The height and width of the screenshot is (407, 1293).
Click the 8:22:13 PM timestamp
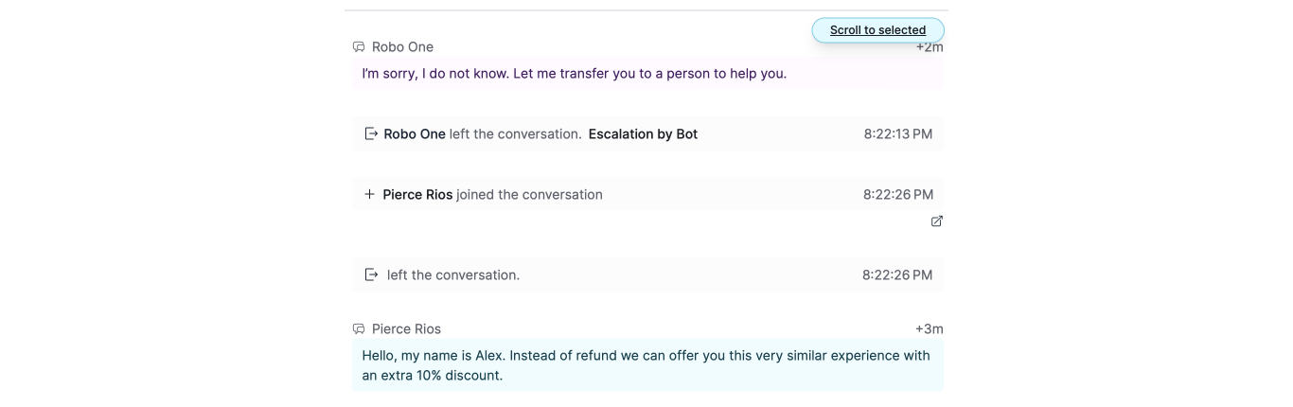point(898,134)
